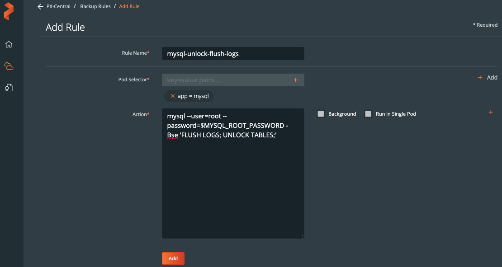
Task: Click the plus icon beside Run in Single Pod
Action: tap(491, 112)
